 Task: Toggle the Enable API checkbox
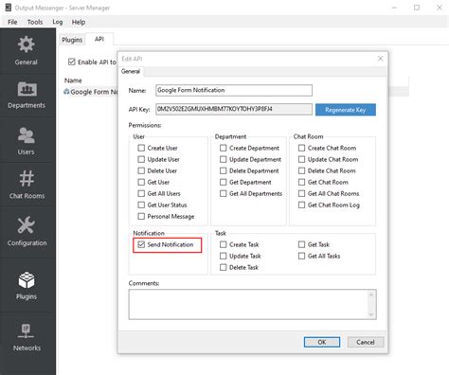[72, 62]
